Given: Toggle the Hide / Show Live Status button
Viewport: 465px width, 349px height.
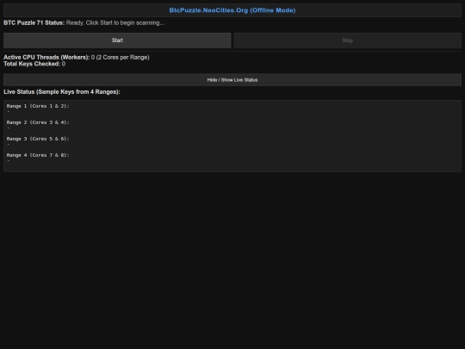Looking at the screenshot, I should 232,80.
